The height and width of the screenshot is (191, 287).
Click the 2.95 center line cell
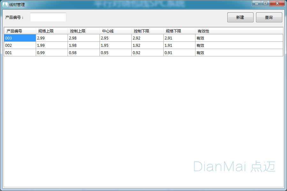(115, 38)
